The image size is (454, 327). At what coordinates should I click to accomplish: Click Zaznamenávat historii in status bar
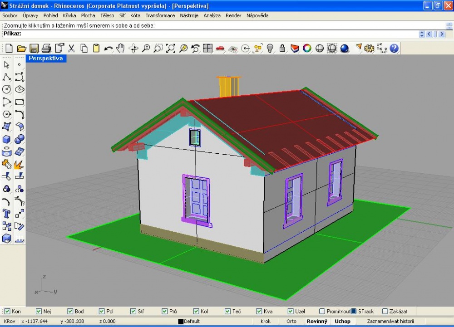click(390, 321)
